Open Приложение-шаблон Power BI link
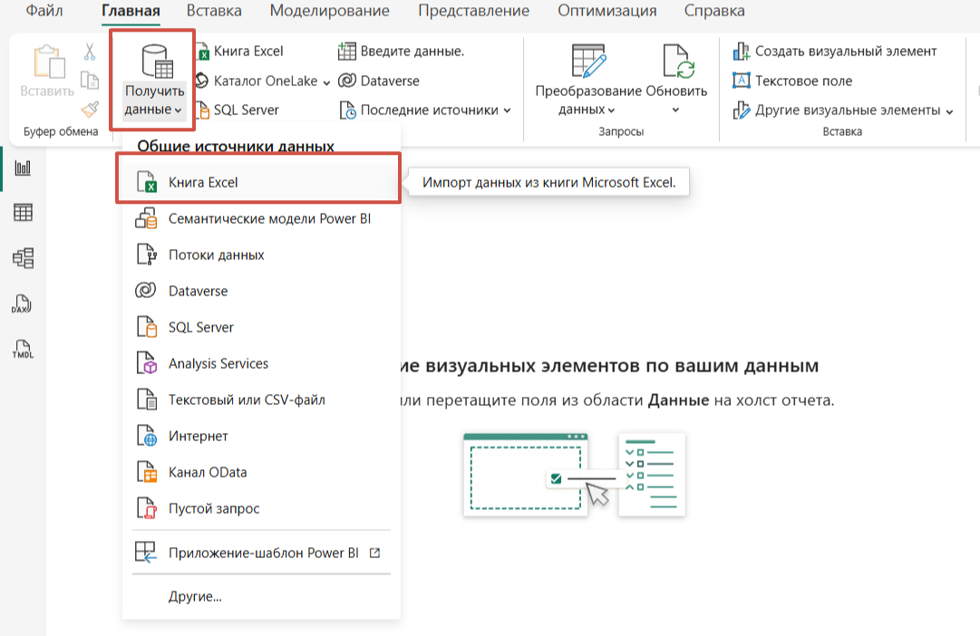 261,553
